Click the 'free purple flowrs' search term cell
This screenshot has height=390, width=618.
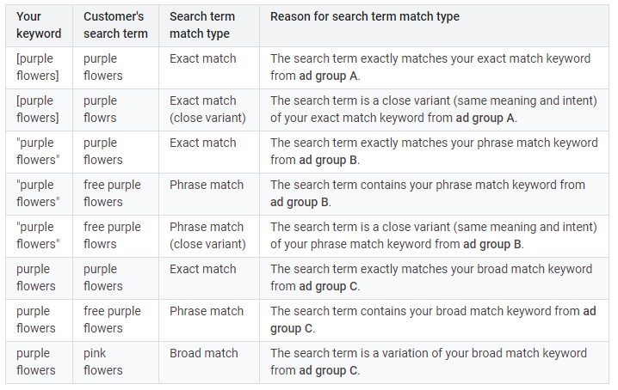112,235
